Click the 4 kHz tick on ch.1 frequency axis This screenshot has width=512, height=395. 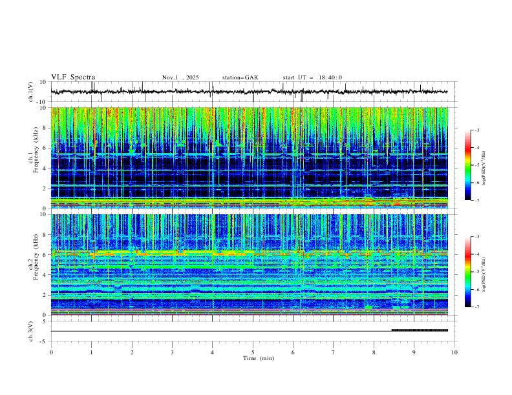tap(45, 168)
